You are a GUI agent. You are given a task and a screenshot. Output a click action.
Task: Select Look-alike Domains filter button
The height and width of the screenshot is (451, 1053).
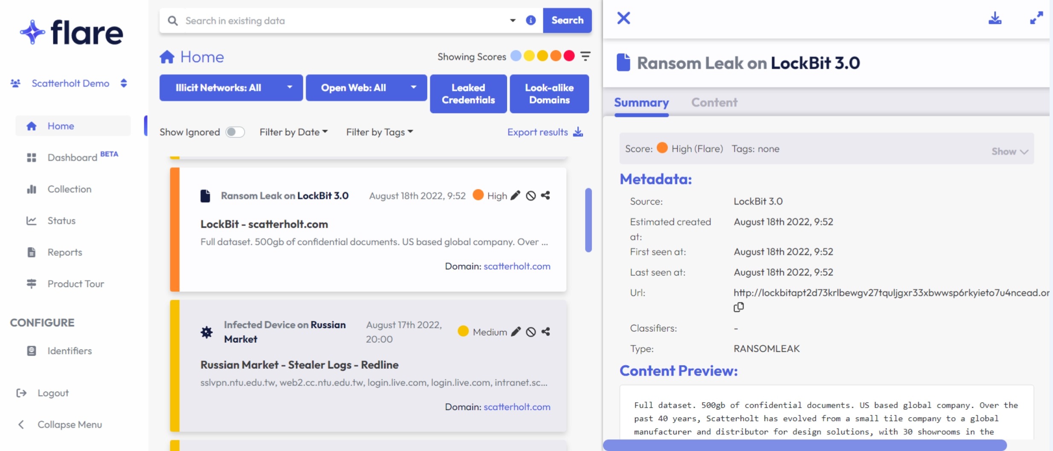pos(549,94)
